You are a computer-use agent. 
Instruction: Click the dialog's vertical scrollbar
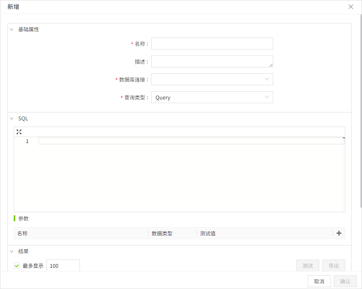tap(361, 111)
